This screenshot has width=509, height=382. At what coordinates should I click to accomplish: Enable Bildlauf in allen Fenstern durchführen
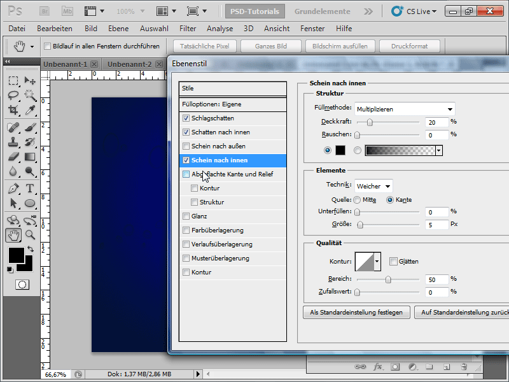click(x=47, y=46)
